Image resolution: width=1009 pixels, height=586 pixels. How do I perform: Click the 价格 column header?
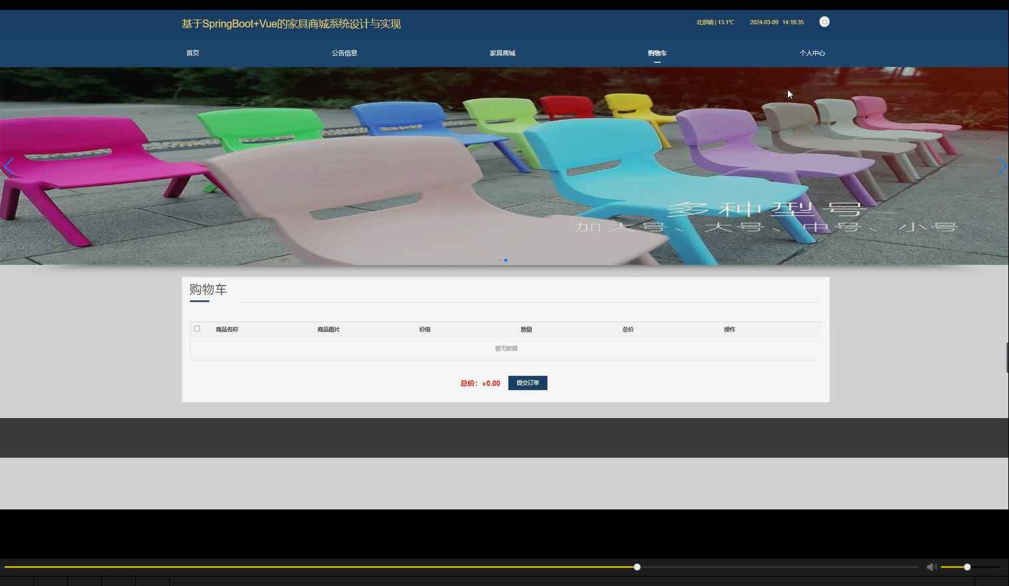click(425, 330)
